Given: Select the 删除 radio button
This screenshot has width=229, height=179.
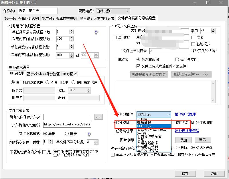Looking at the screenshot, I should point(177,148).
